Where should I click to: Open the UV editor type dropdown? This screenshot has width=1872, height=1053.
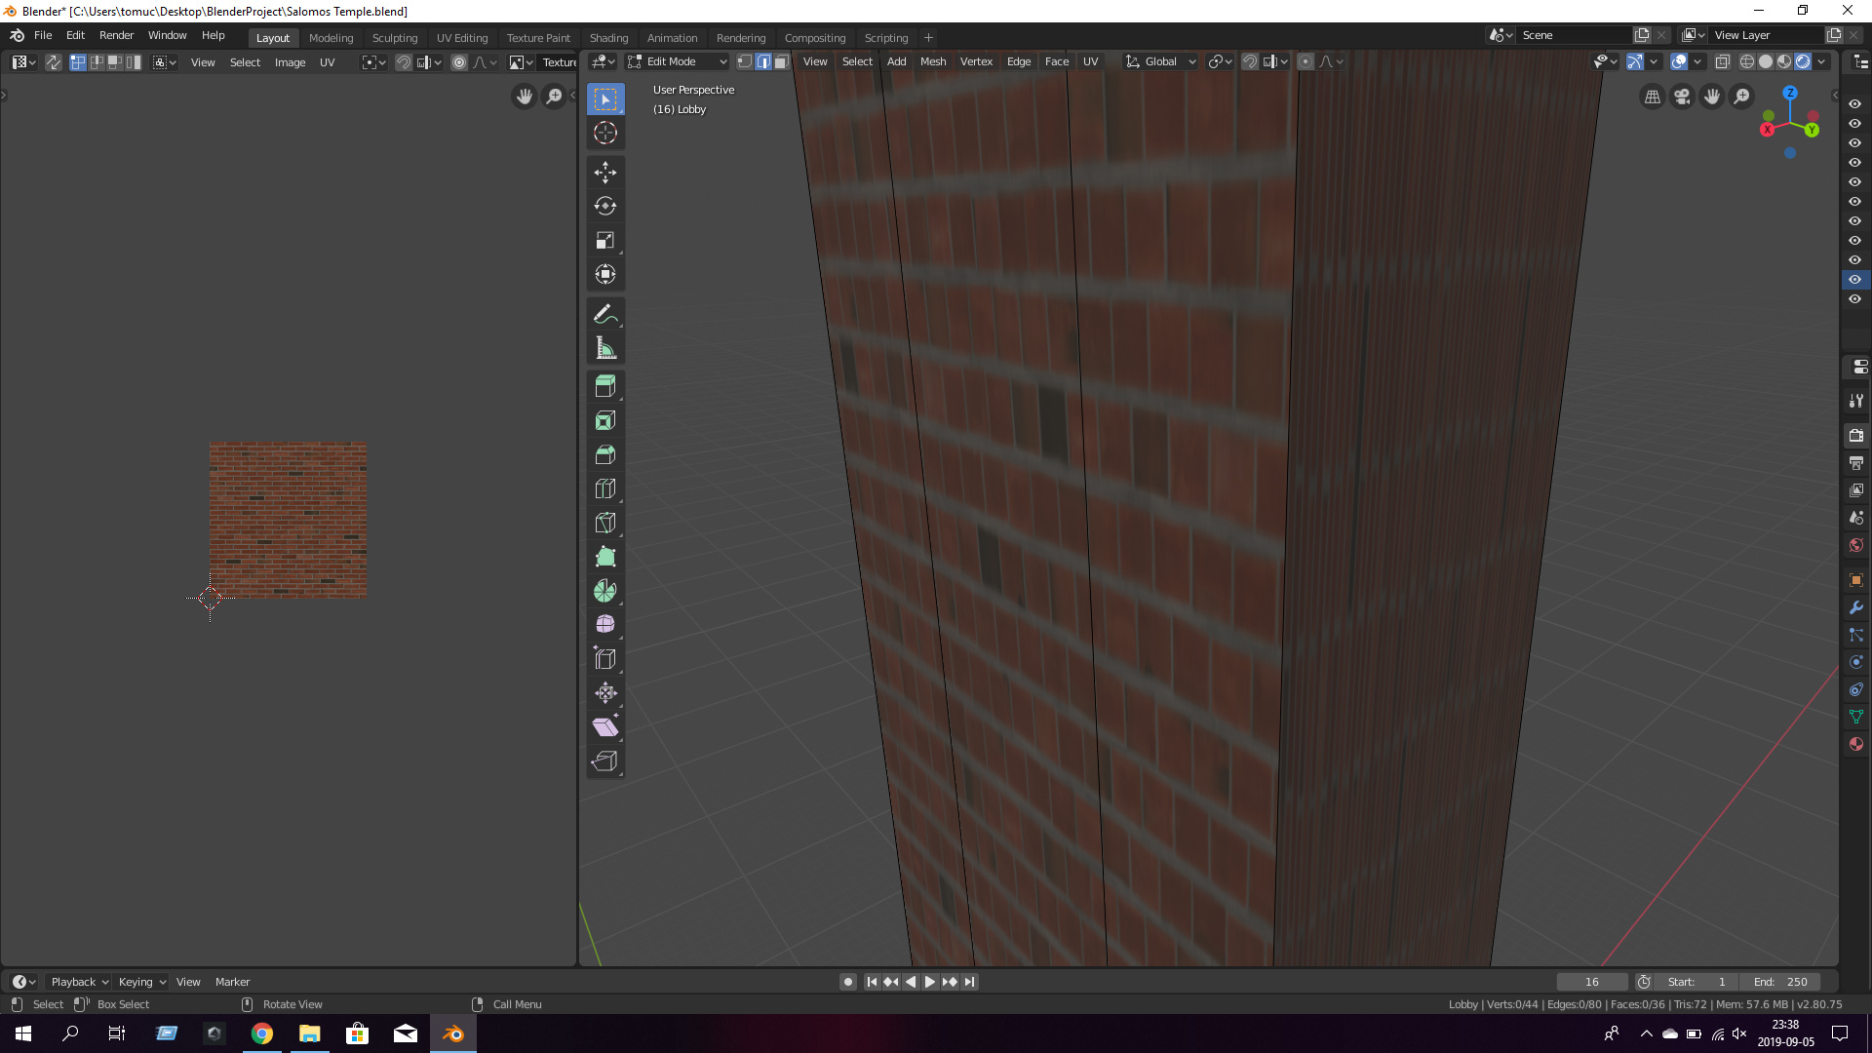click(x=24, y=62)
